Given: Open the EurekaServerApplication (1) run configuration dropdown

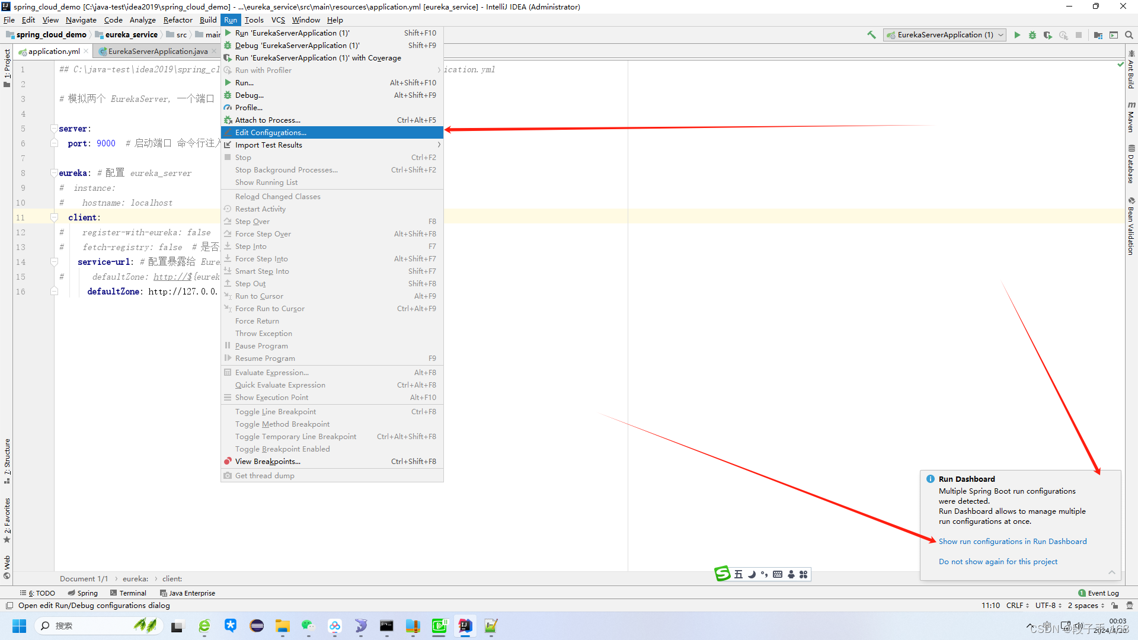Looking at the screenshot, I should (945, 35).
